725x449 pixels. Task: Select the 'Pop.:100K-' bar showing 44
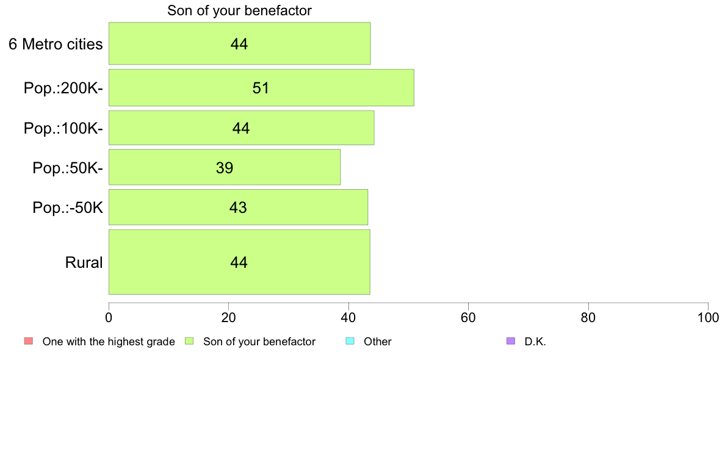click(241, 128)
